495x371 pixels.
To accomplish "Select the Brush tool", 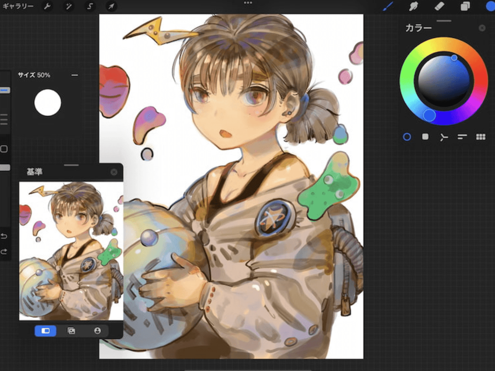I will pyautogui.click(x=388, y=6).
